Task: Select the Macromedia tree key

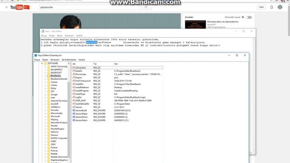Action: (x=56, y=113)
